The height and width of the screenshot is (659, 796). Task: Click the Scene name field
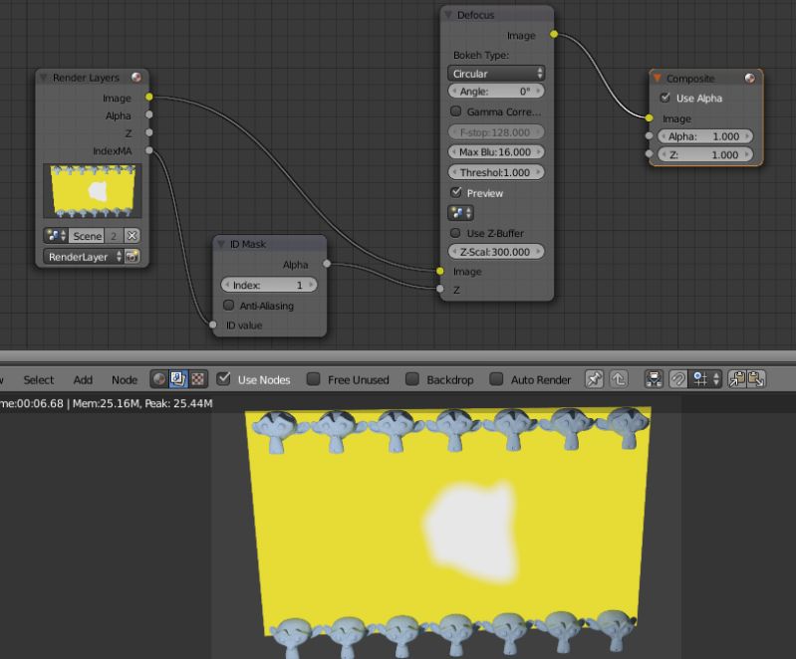(x=87, y=236)
